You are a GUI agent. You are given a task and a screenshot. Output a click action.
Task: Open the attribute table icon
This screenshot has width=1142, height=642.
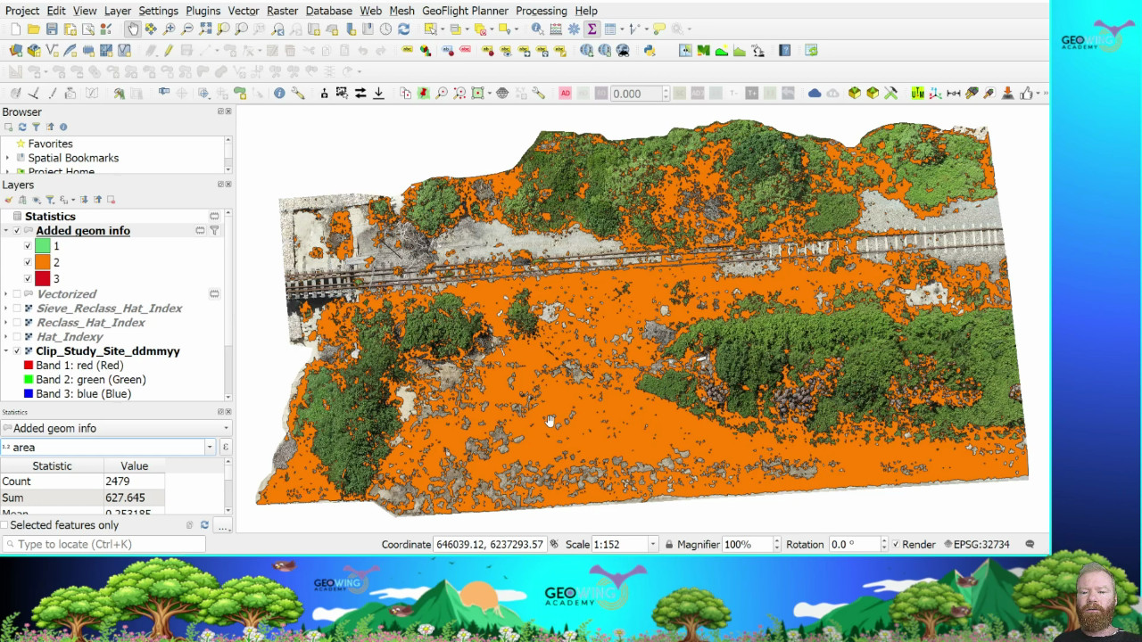point(610,29)
